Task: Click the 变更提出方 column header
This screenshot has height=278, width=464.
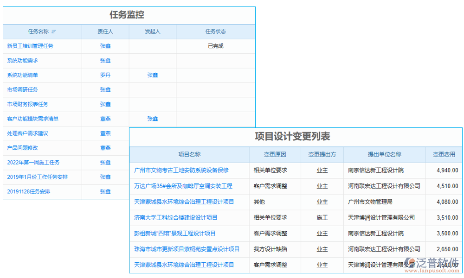Action: click(322, 154)
